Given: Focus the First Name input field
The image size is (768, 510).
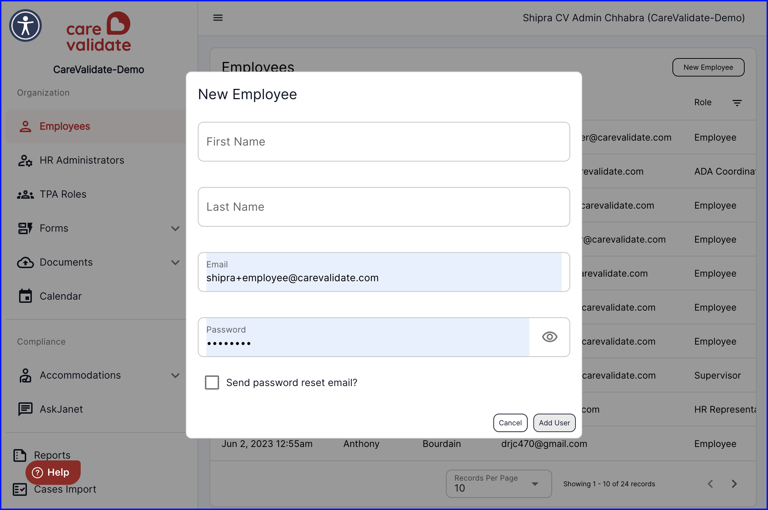Looking at the screenshot, I should click(384, 142).
